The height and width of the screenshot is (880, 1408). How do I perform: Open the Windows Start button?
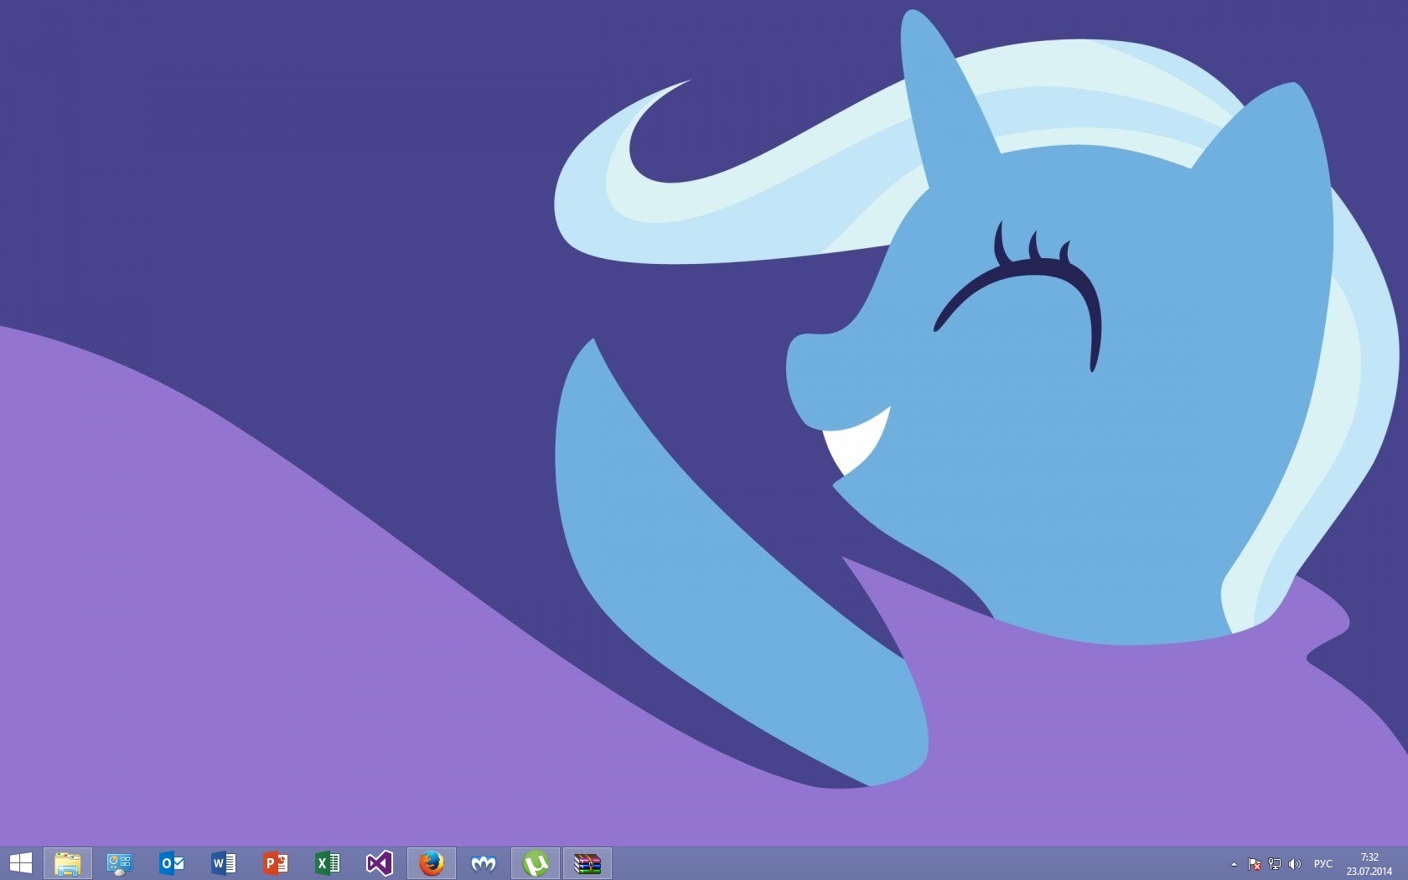(x=20, y=863)
